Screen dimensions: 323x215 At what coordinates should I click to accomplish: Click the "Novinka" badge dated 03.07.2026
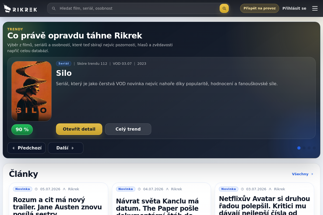click(x=229, y=189)
